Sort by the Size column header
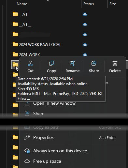This screenshot has width=128, height=168. [x=113, y=4]
